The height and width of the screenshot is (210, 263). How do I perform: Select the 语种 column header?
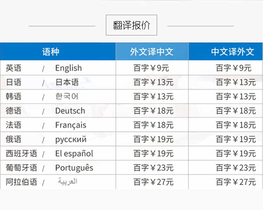tap(51, 52)
